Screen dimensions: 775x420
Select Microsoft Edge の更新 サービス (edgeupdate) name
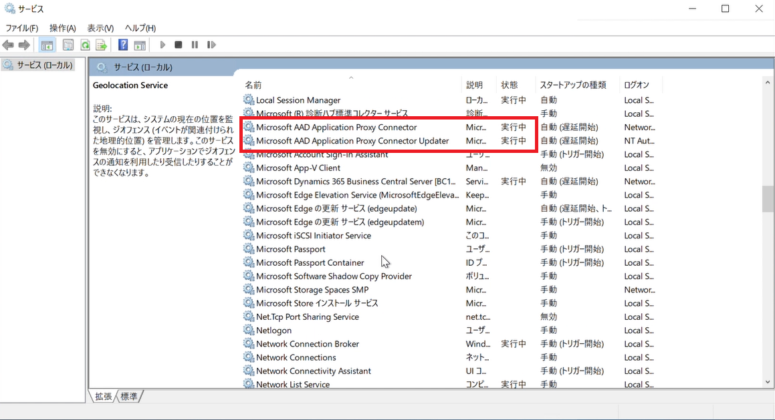pyautogui.click(x=336, y=208)
